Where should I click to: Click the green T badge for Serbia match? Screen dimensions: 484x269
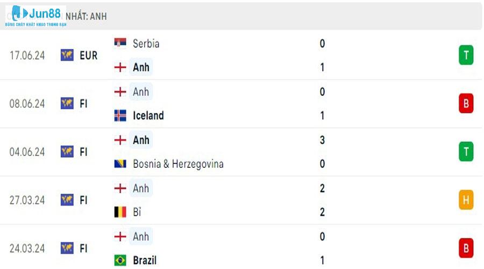(x=466, y=55)
